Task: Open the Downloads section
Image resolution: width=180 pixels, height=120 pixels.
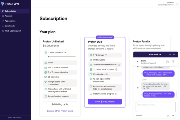Action: [9, 26]
